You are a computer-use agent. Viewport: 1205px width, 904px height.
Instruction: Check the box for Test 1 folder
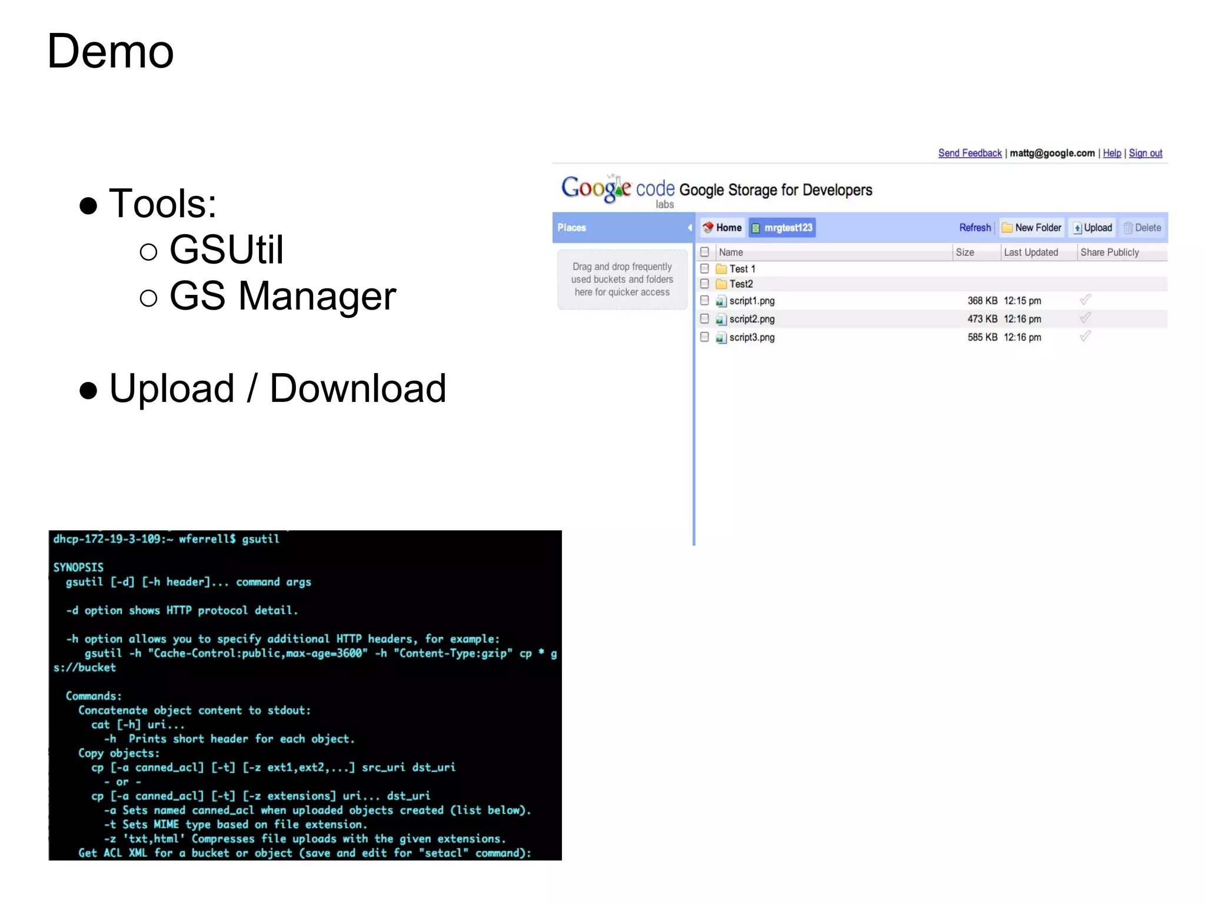click(704, 268)
